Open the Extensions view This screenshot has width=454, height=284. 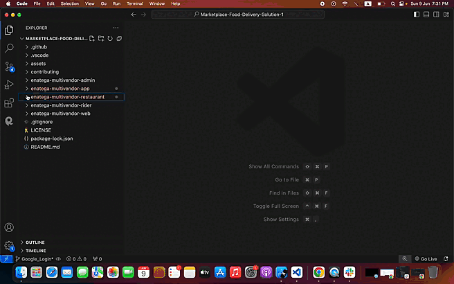(x=9, y=103)
